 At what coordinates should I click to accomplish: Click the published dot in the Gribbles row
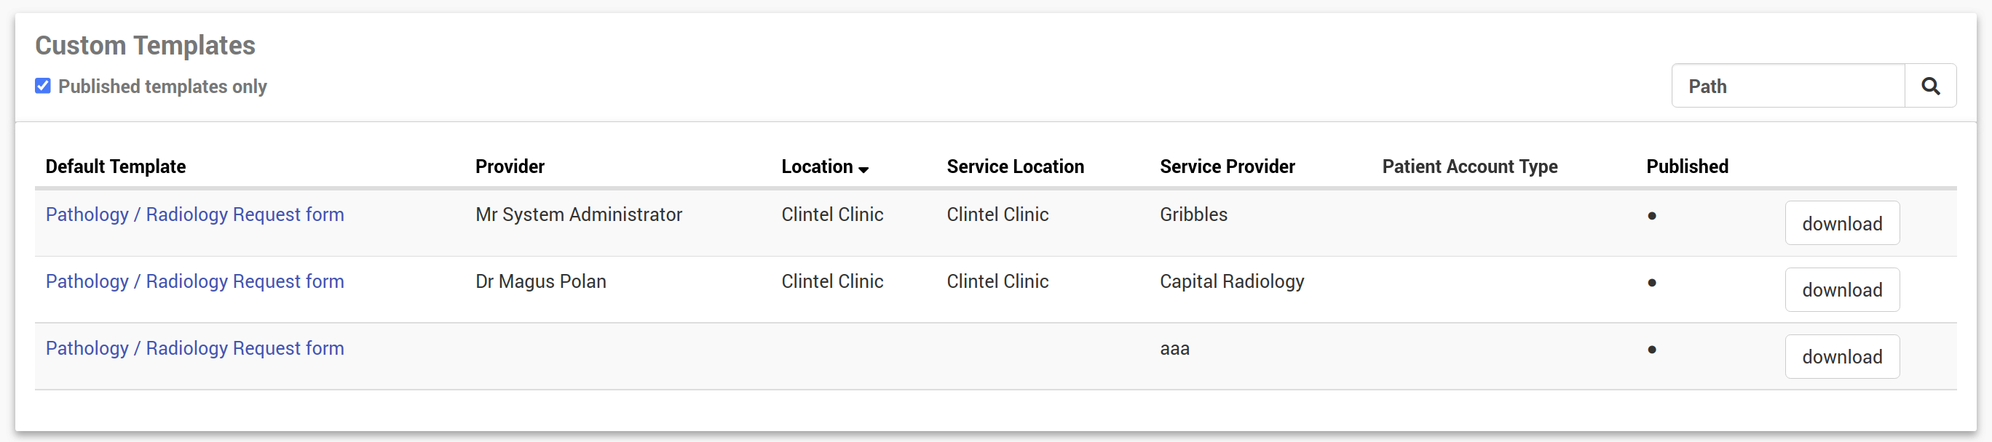(x=1652, y=216)
